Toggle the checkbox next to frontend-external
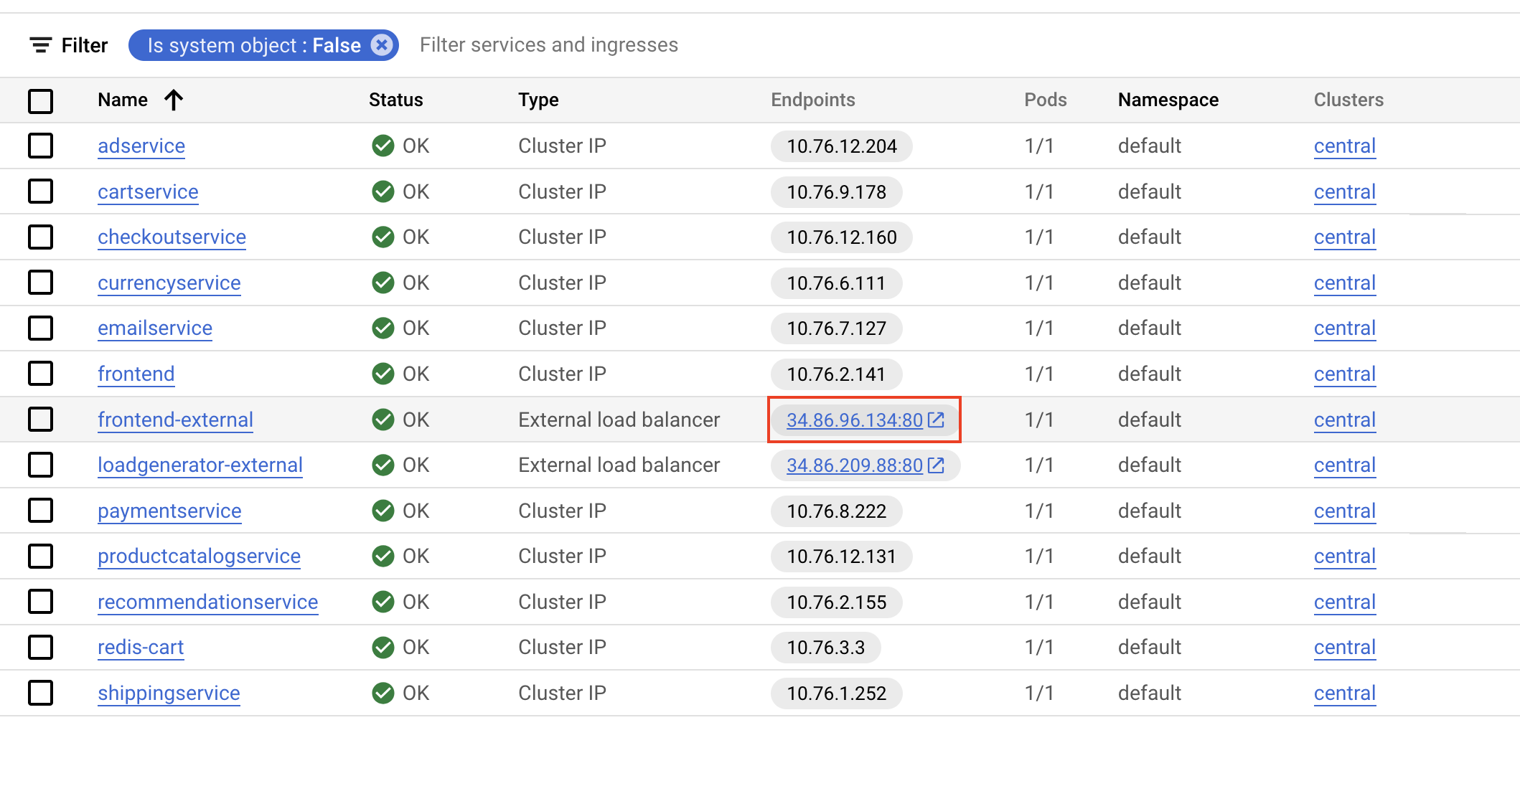Viewport: 1520px width, 786px height. 41,419
